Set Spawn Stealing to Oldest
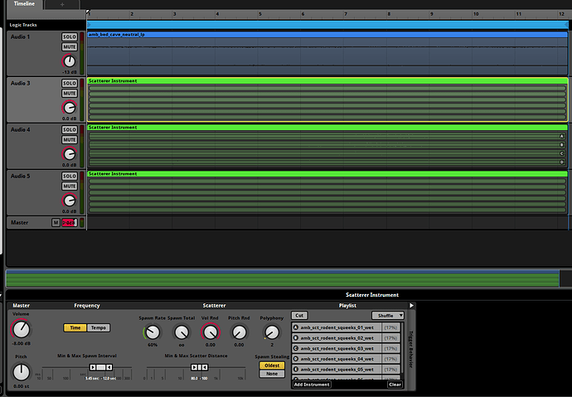Screen dimensions: 572x397 pyautogui.click(x=272, y=366)
